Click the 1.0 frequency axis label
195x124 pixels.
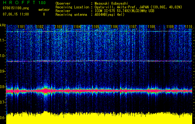[x=3, y=56]
